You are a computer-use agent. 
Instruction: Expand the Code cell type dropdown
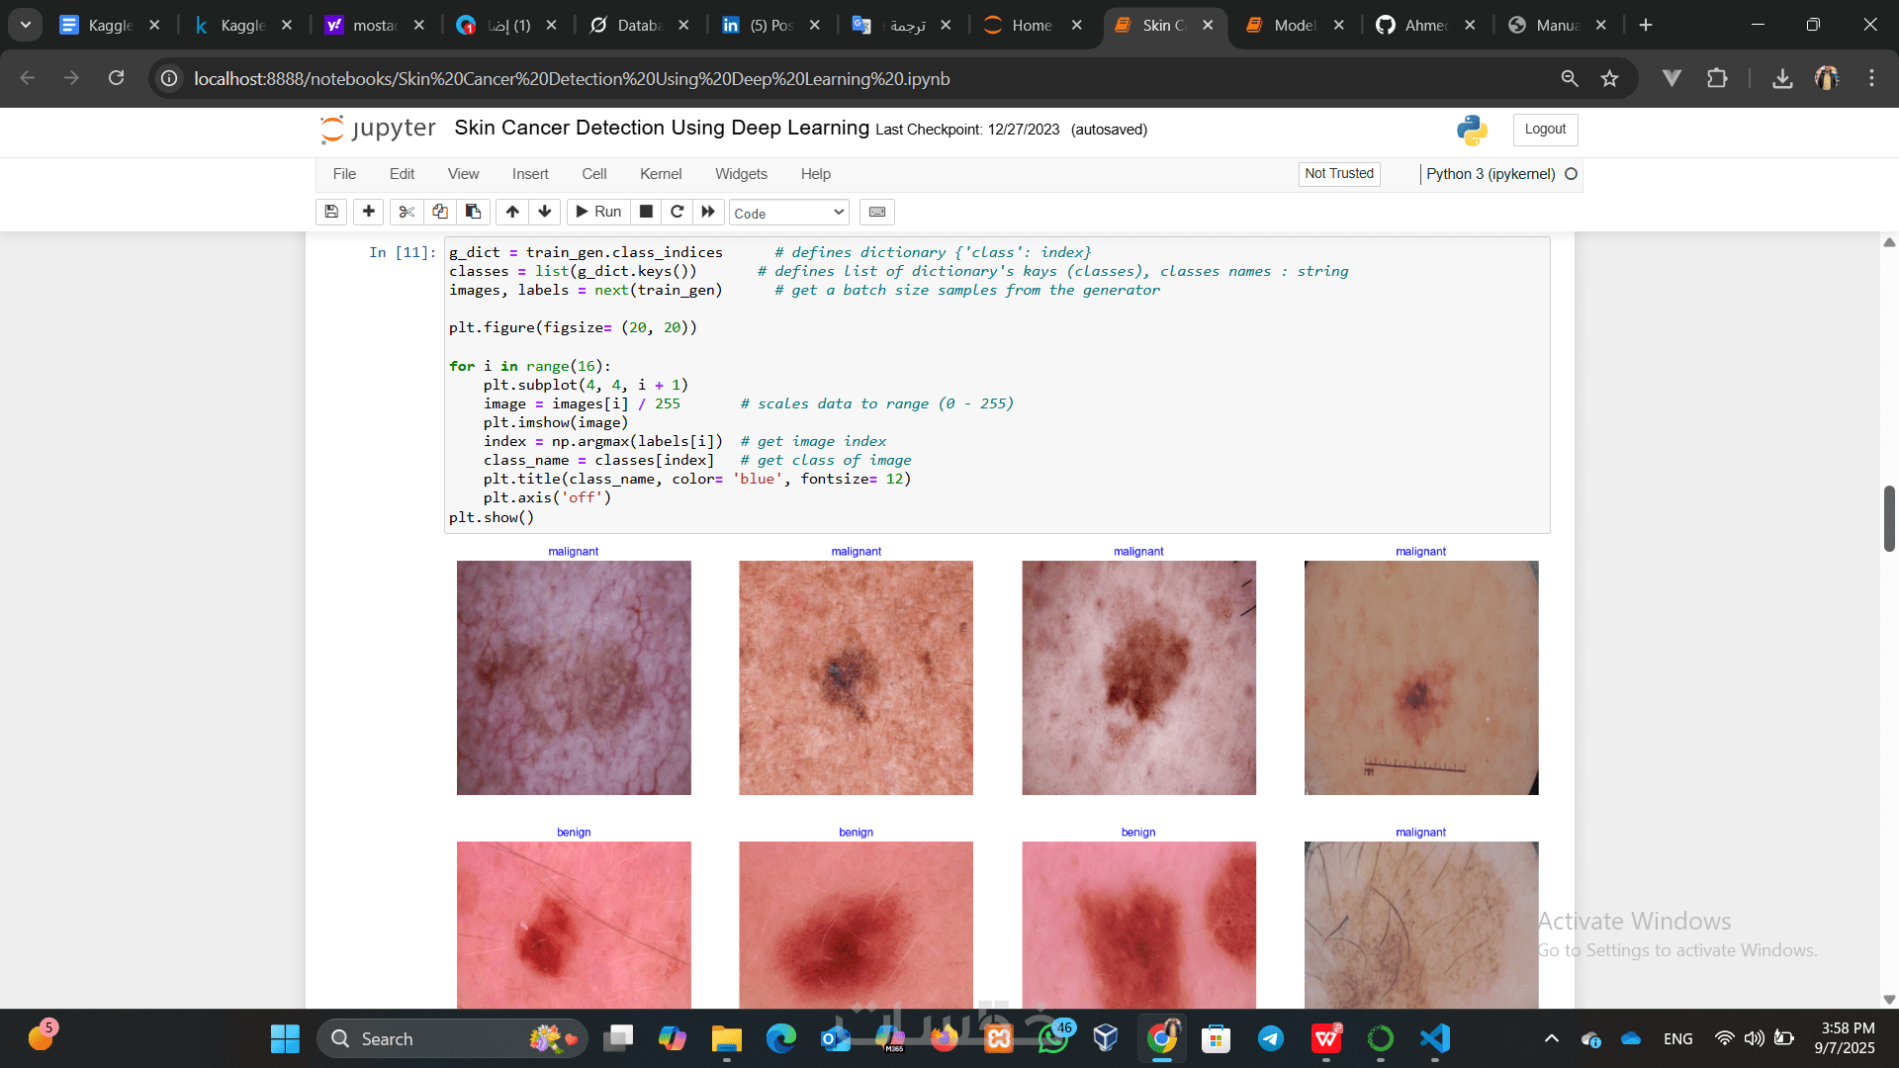pos(789,213)
